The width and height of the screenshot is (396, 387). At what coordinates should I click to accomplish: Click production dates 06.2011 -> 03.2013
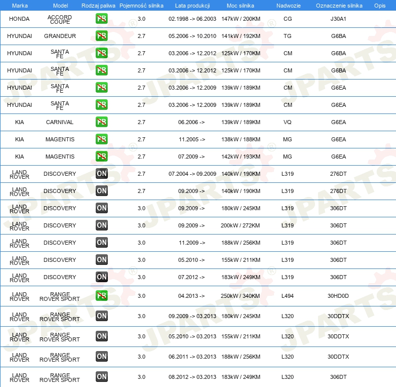coord(192,357)
